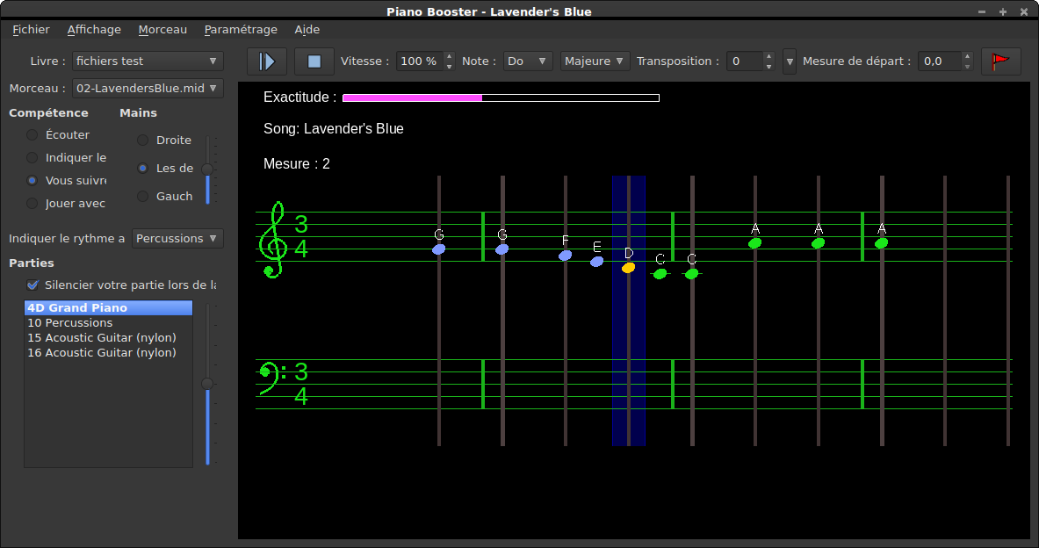Uncheck Silencier votre partie checkbox
Screen dimensions: 1039x548
tap(33, 285)
